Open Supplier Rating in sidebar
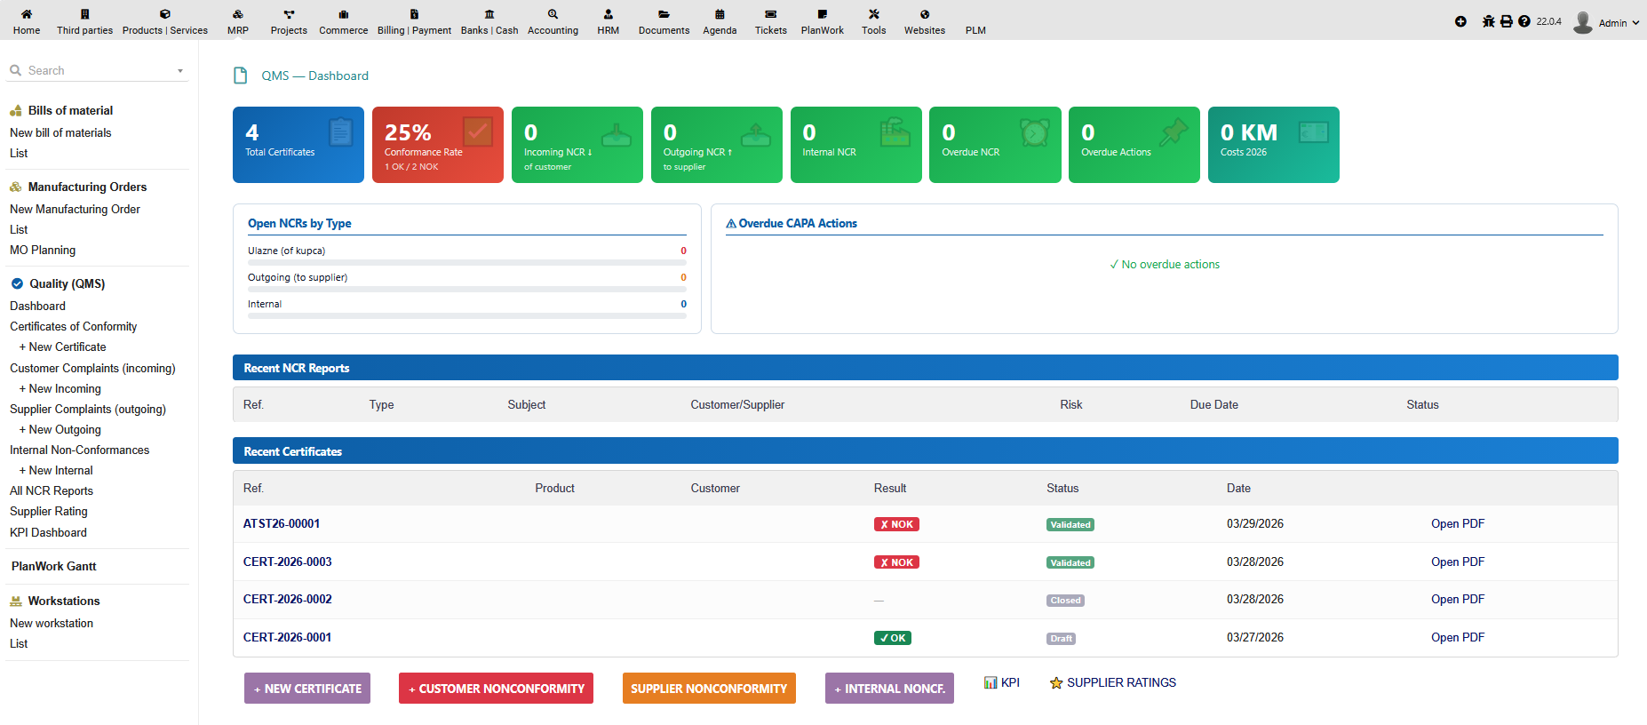 pyautogui.click(x=49, y=512)
